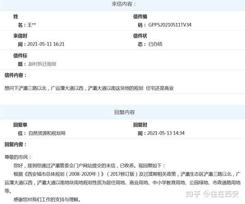Click the status value 已办结

pyautogui.click(x=155, y=44)
